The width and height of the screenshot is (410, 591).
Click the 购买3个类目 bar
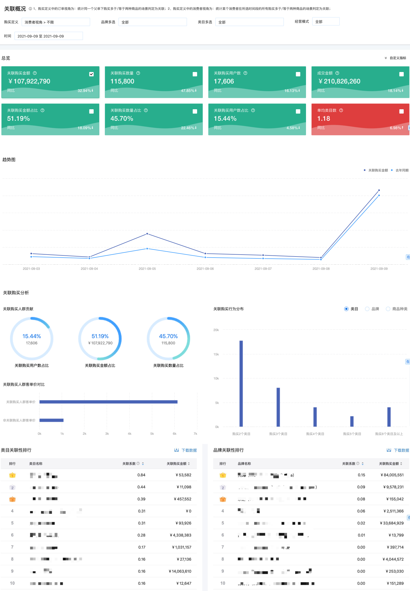[278, 407]
